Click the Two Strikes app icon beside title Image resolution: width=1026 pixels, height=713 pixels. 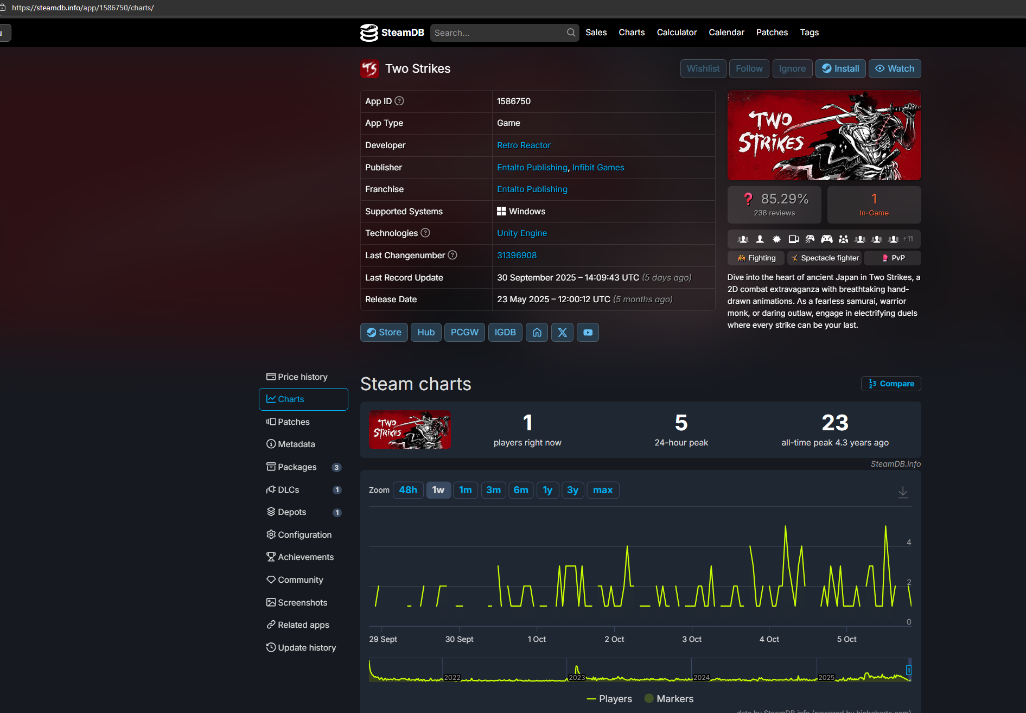[370, 69]
